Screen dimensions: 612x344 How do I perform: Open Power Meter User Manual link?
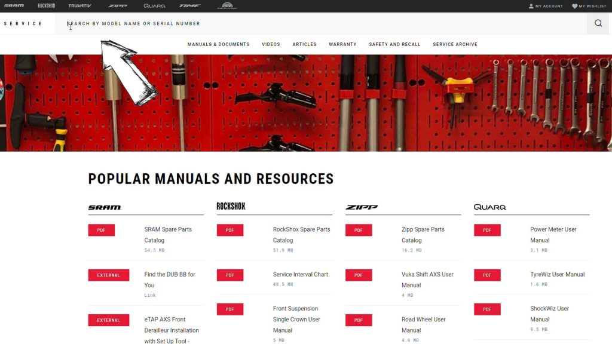tap(553, 235)
